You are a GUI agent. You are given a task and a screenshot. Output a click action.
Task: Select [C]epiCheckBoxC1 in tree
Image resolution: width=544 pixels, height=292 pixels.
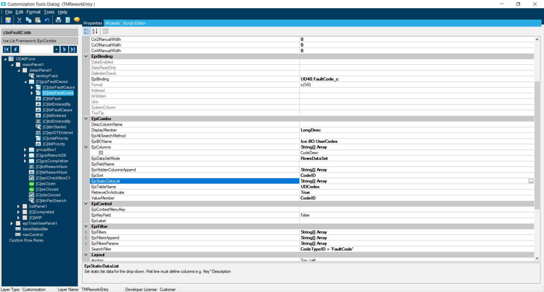tap(53, 178)
